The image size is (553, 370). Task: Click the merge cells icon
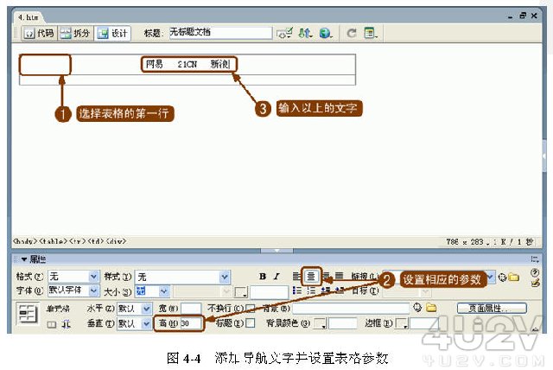[50, 323]
